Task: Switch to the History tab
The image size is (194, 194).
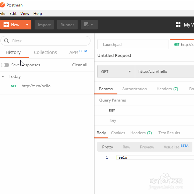Action: (x=13, y=52)
